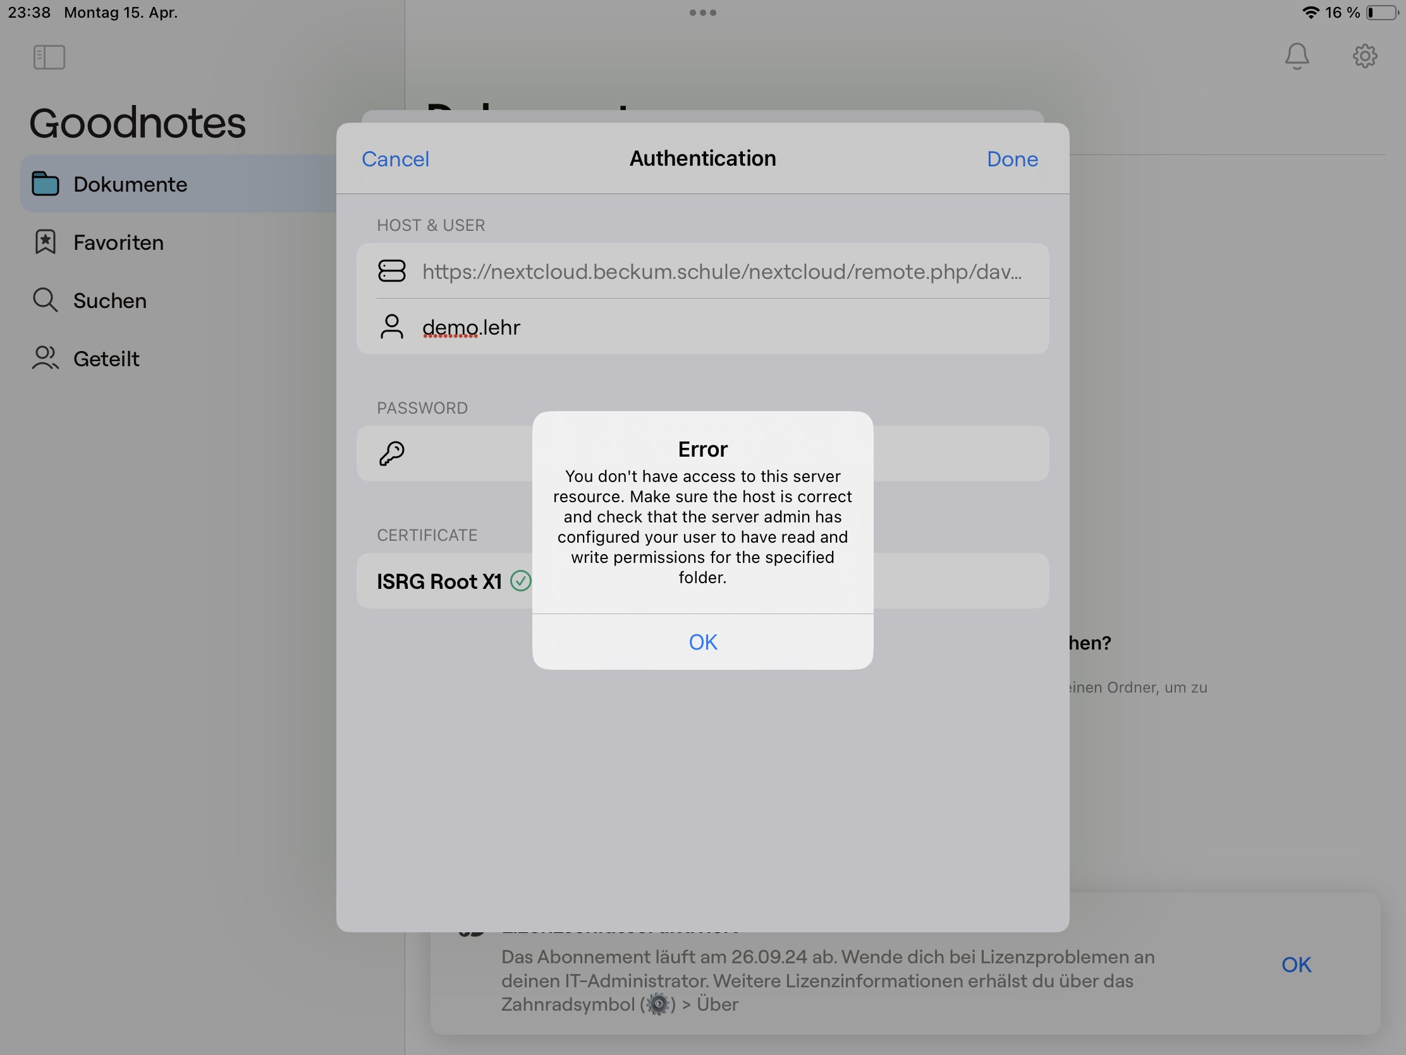Screen dimensions: 1406x1055
Task: Open the settings gear
Action: 1365,56
